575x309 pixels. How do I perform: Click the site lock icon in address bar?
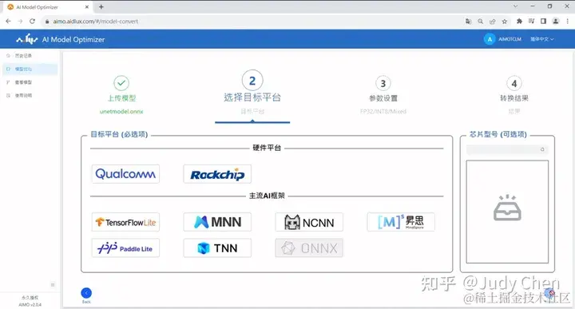coord(47,22)
